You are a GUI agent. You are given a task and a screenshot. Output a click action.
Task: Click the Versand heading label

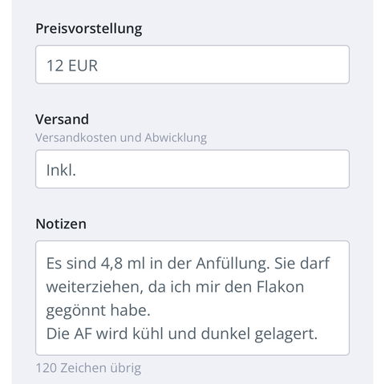click(x=62, y=119)
